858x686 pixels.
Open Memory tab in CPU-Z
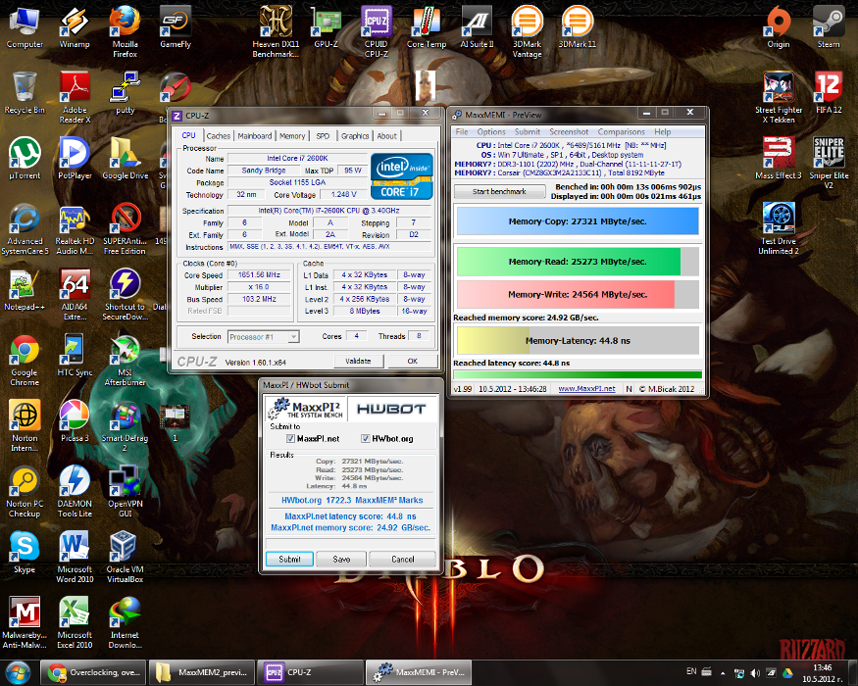tap(291, 135)
